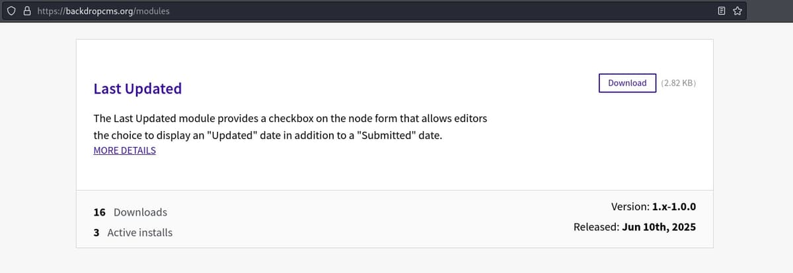Screen dimensions: 793x273
Task: Click the (2.82 KB) file size label
Action: click(678, 83)
